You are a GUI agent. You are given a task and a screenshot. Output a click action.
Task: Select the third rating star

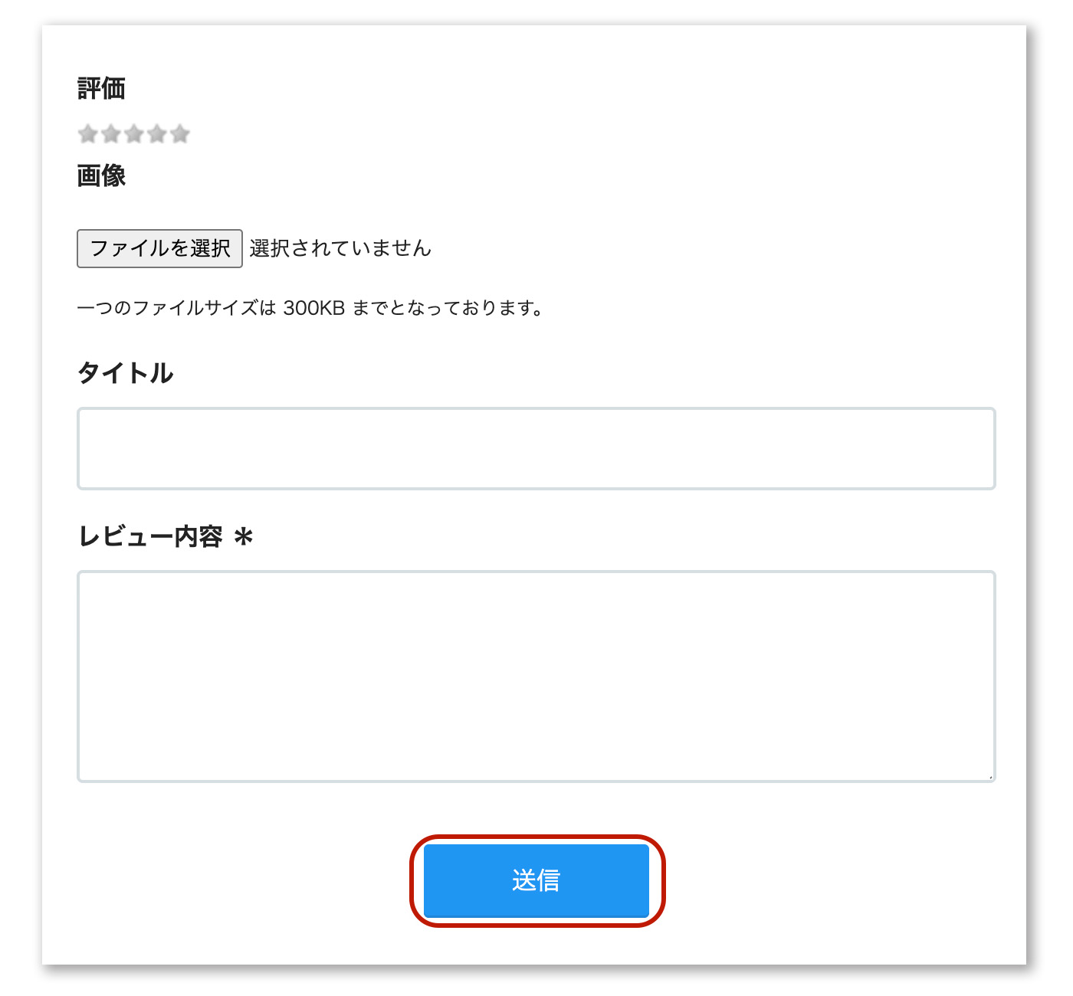134,134
